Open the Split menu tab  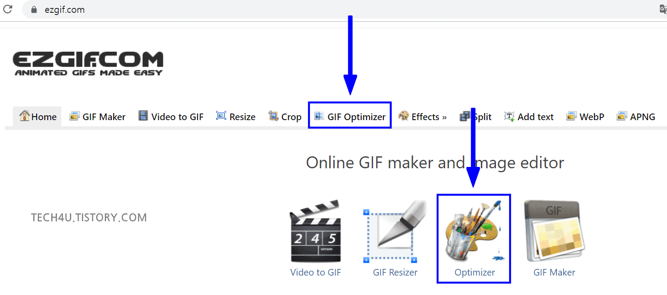click(x=476, y=117)
